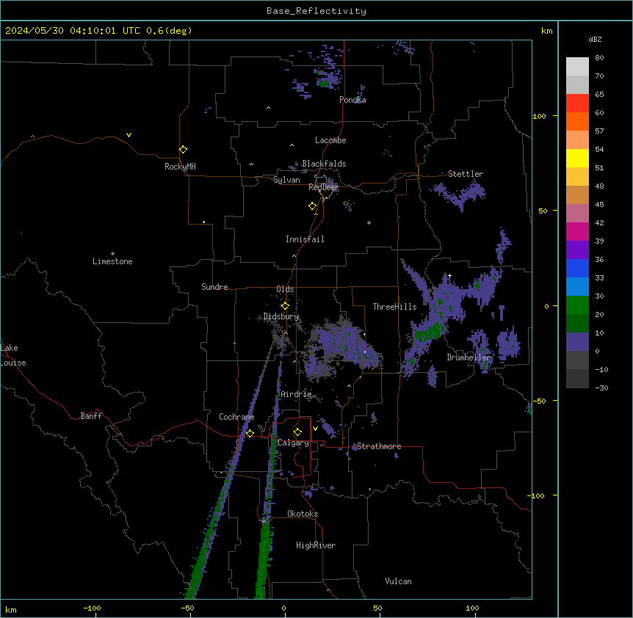Click the dBZ legend heading
The image size is (633, 618).
595,39
